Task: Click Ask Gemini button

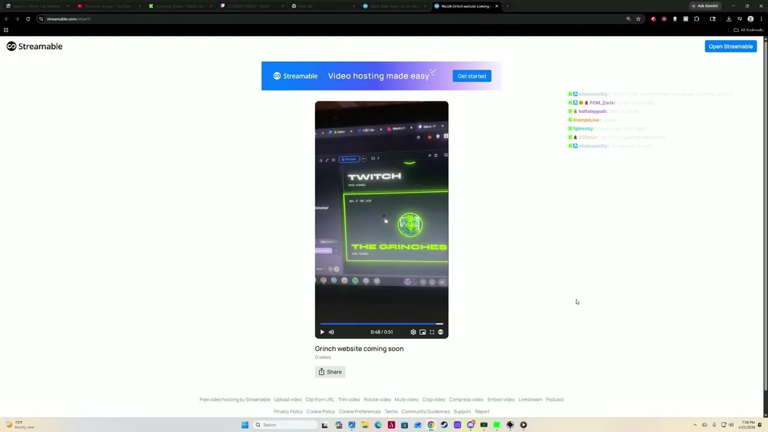Action: (x=705, y=6)
